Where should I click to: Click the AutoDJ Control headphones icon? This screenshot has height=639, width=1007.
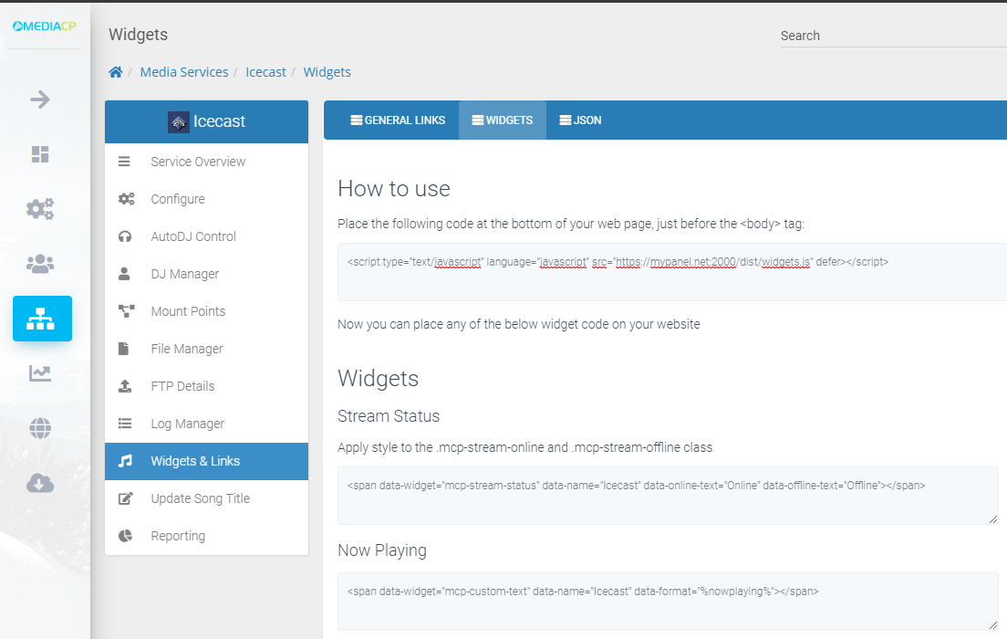tap(125, 236)
